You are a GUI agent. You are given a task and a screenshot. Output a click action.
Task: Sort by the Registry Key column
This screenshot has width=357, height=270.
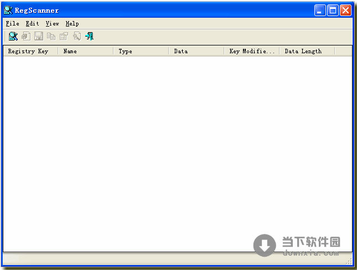coord(30,51)
